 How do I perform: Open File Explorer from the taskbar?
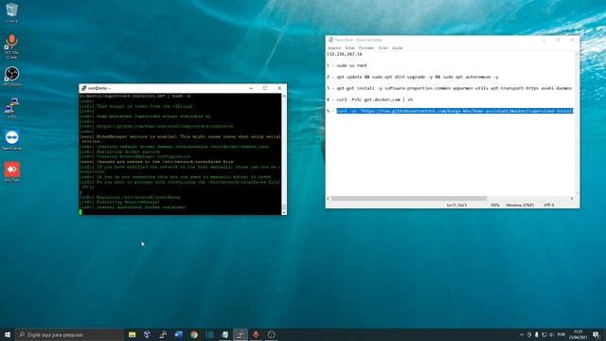click(x=132, y=334)
